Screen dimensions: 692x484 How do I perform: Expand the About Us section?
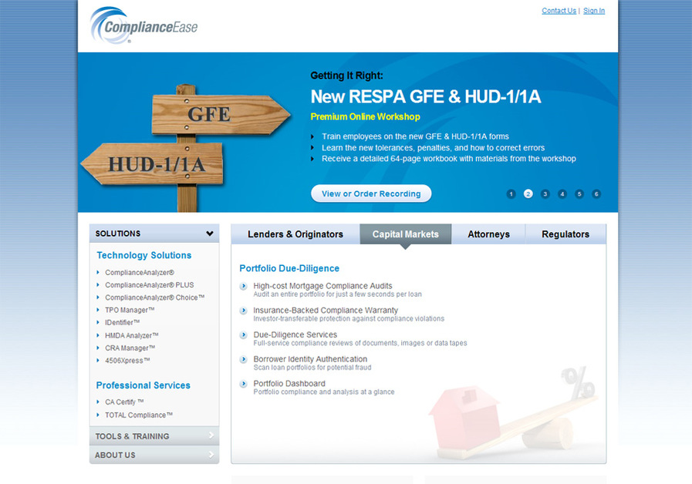[154, 455]
